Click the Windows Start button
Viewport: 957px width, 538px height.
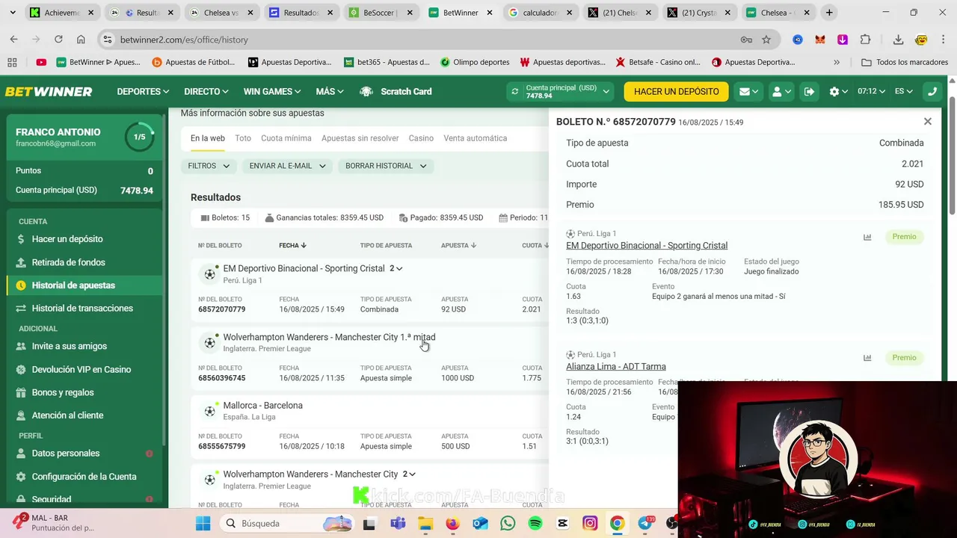tap(203, 524)
